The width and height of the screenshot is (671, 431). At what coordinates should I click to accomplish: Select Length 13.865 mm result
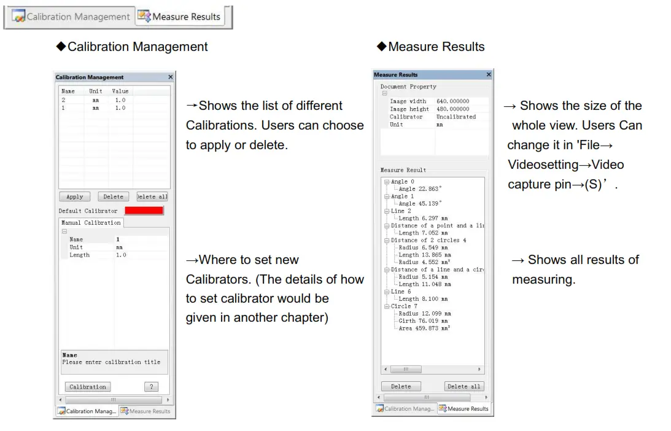[424, 255]
